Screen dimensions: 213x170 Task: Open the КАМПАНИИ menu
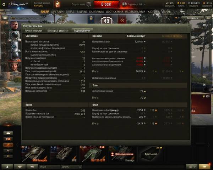[96, 12]
